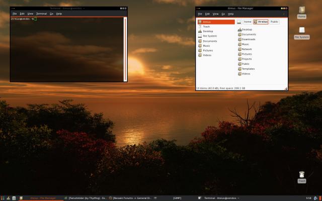Screen dimensions: 322x201
Task: Select the Projects folder
Action: pyautogui.click(x=245, y=59)
